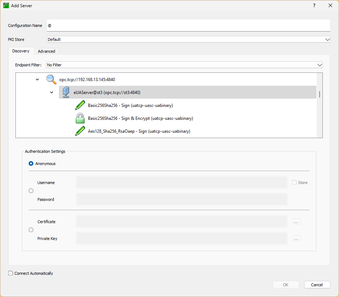Enable the Connect Automatically checkbox
The height and width of the screenshot is (297, 339).
click(11, 273)
